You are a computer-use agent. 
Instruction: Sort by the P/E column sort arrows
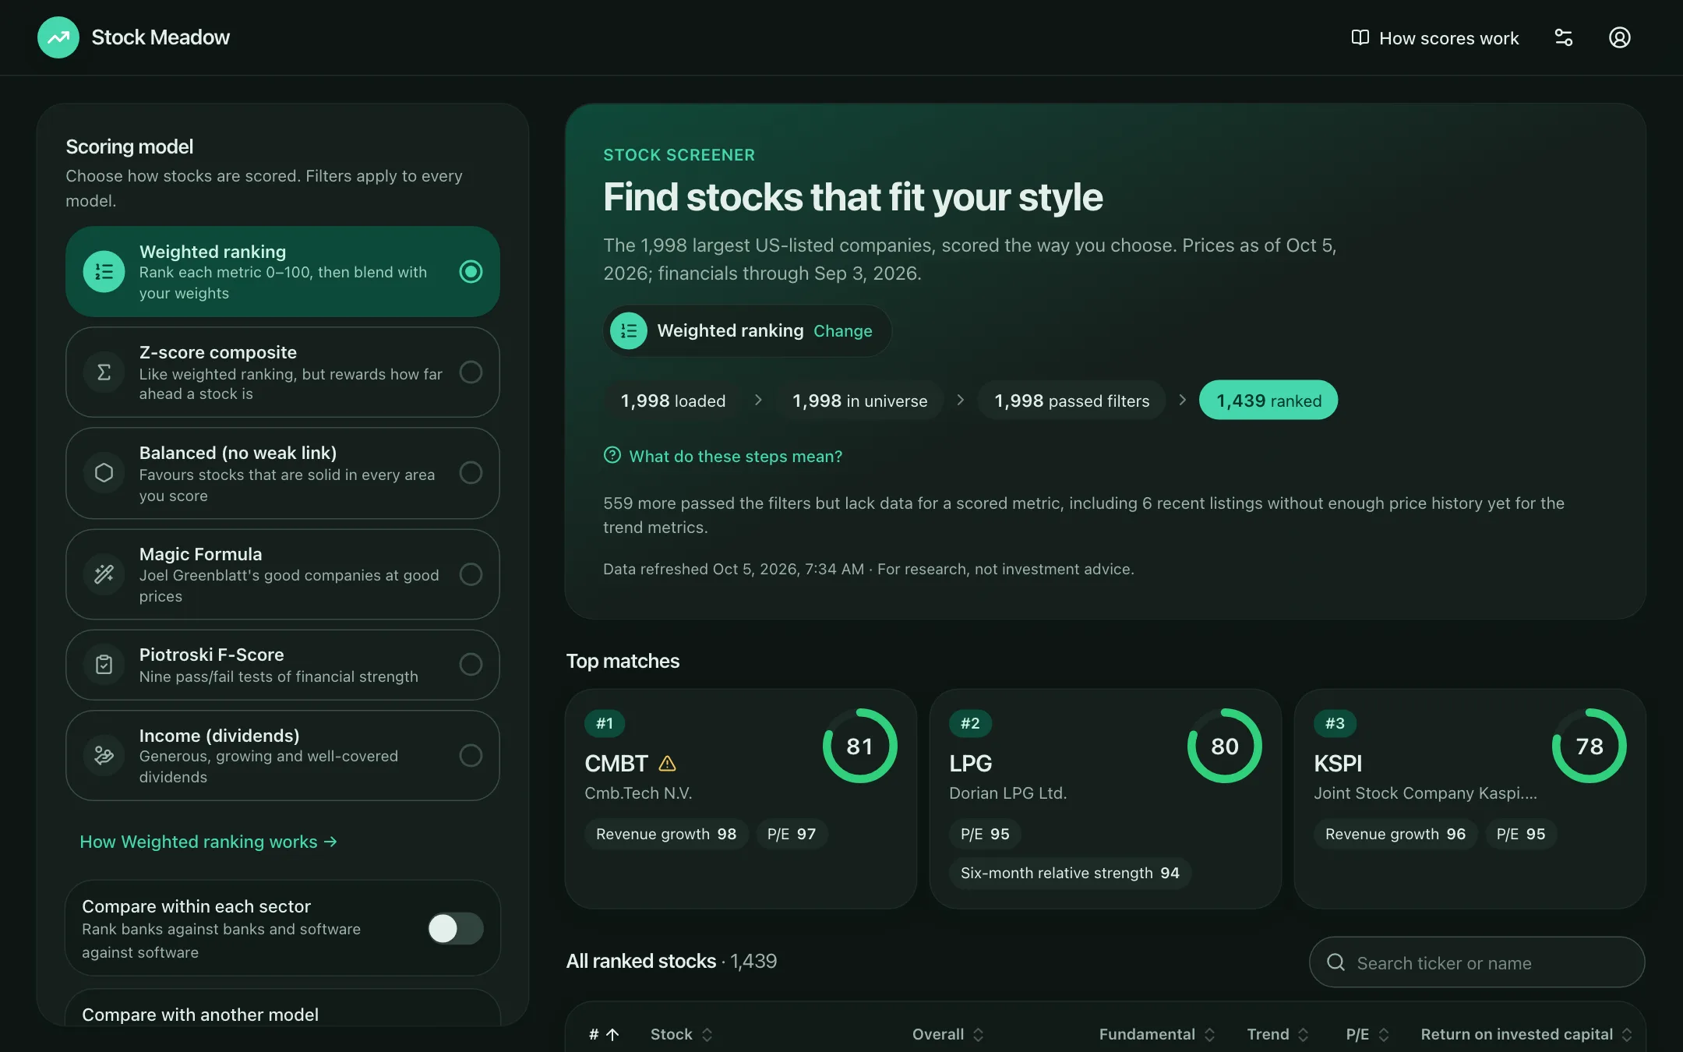click(x=1384, y=1034)
